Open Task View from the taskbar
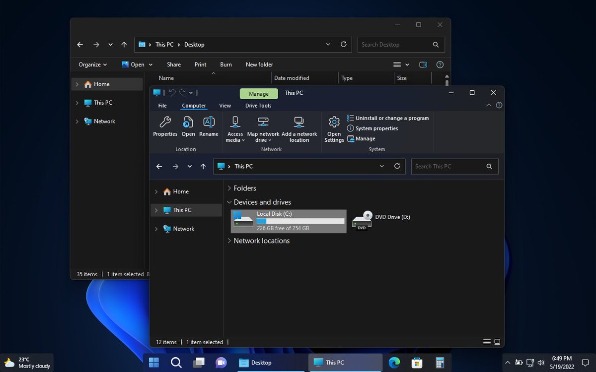This screenshot has height=372, width=596. click(x=199, y=363)
